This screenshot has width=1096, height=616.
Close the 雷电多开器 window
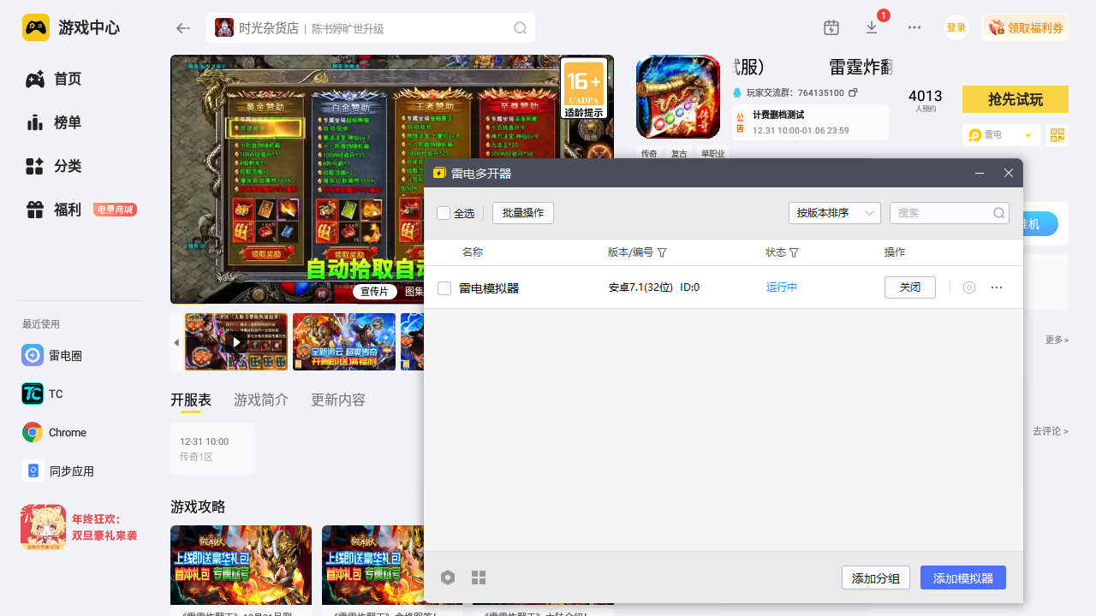[x=1009, y=173]
